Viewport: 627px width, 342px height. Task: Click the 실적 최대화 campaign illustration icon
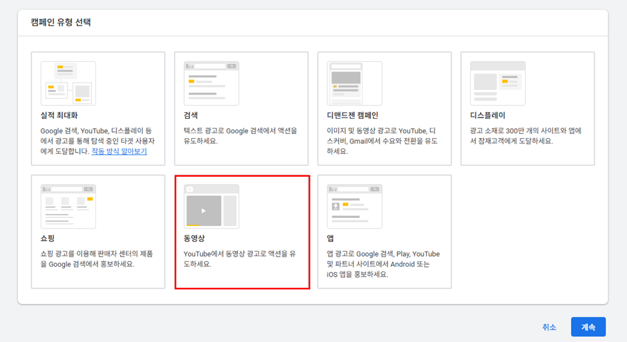point(69,83)
